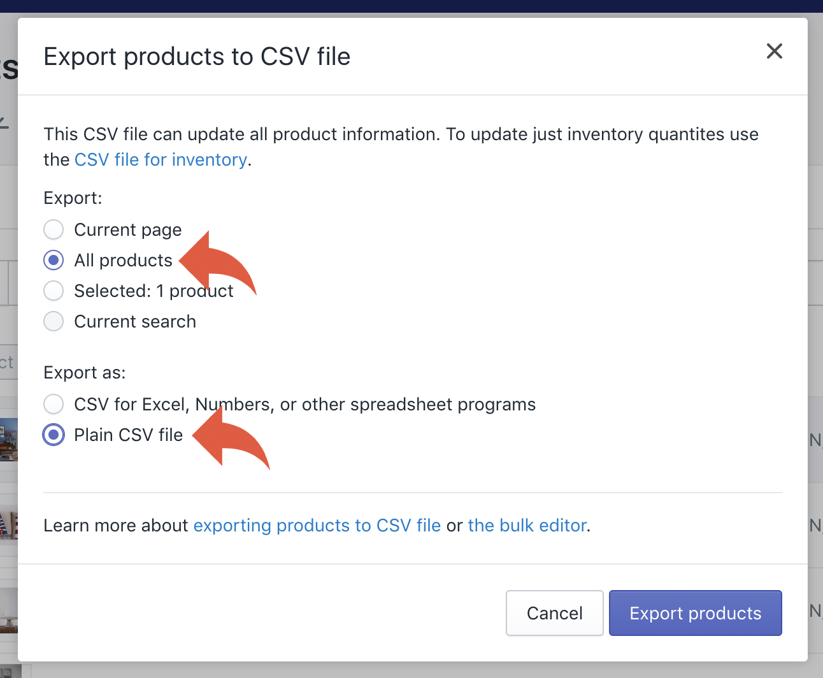Cancel the export dialog
This screenshot has height=678, width=823.
coord(554,613)
